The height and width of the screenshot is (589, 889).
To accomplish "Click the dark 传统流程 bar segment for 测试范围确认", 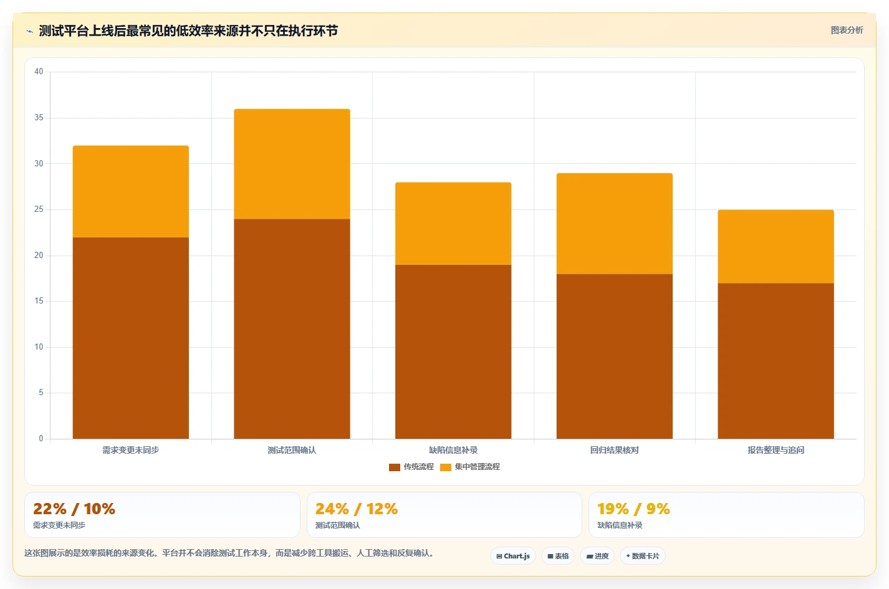I will [292, 329].
